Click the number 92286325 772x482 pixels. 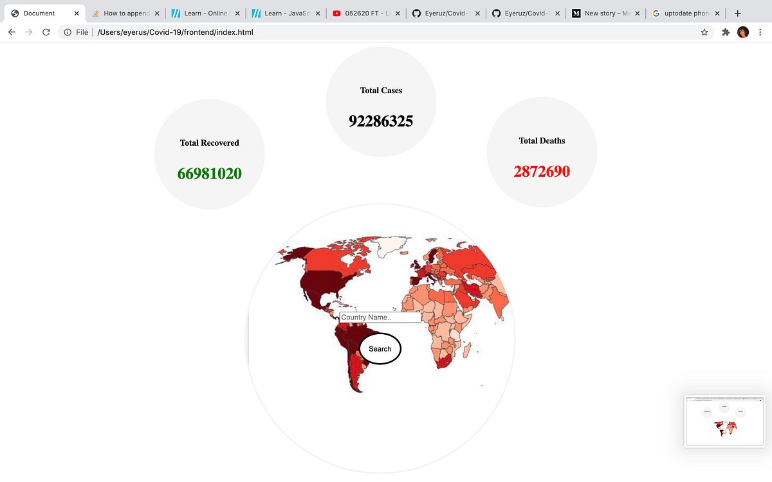[381, 121]
